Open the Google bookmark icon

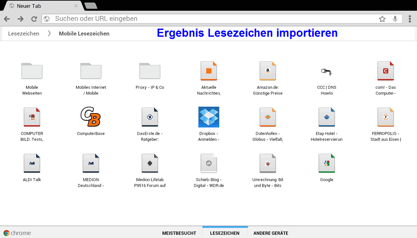(327, 163)
